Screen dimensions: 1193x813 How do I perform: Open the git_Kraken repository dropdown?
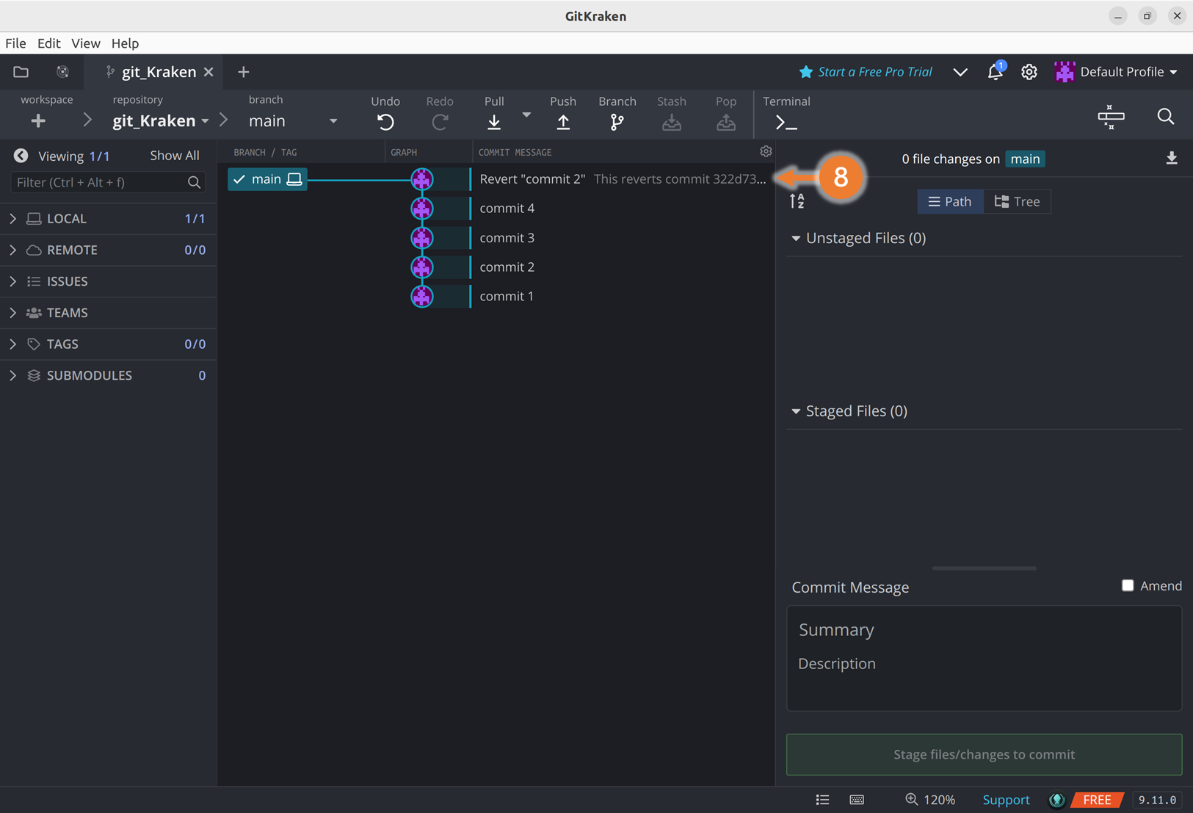(205, 121)
